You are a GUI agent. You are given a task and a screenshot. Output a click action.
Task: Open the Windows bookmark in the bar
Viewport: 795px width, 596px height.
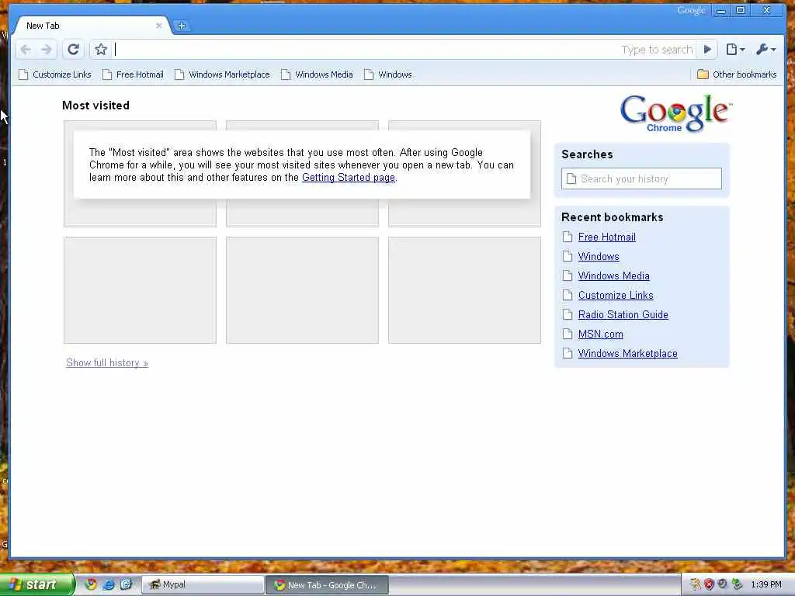[x=388, y=74]
